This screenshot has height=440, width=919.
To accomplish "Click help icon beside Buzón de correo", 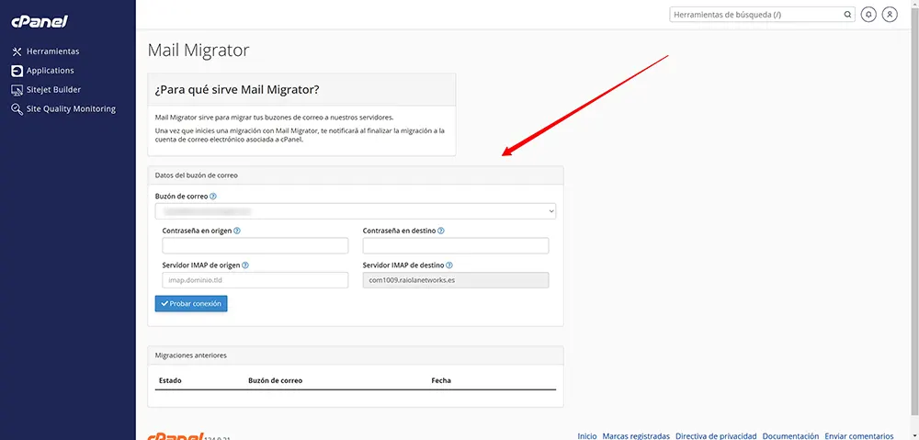I will 213,197.
